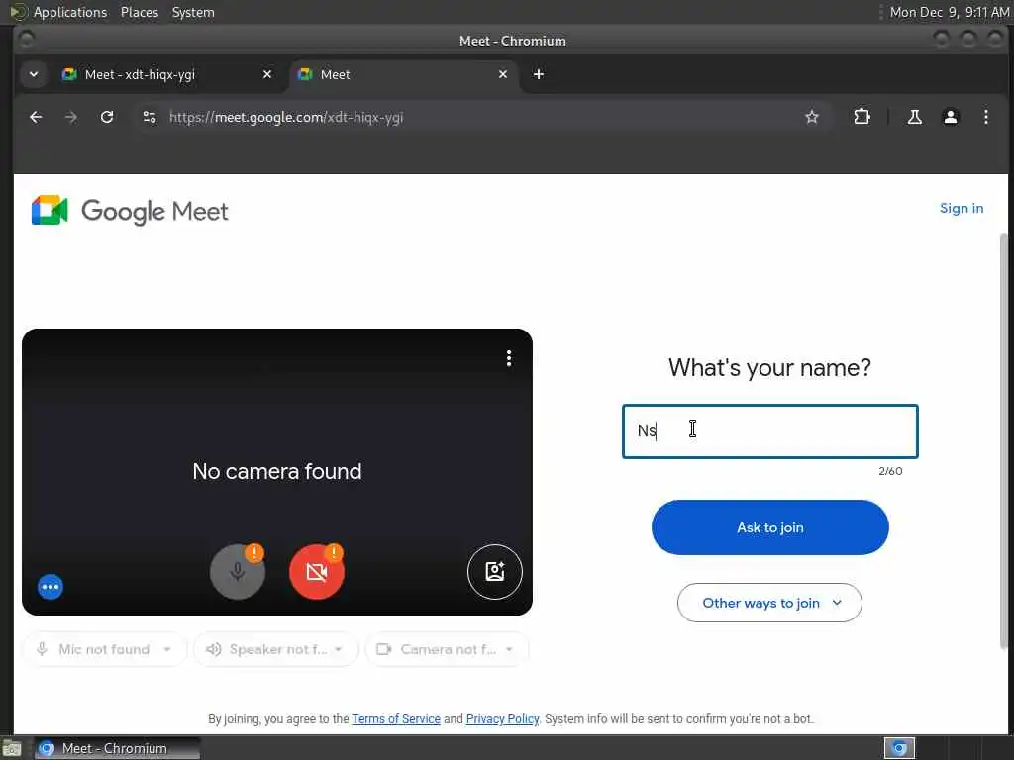Click the workspace switcher in the bottom panel

coord(899,748)
